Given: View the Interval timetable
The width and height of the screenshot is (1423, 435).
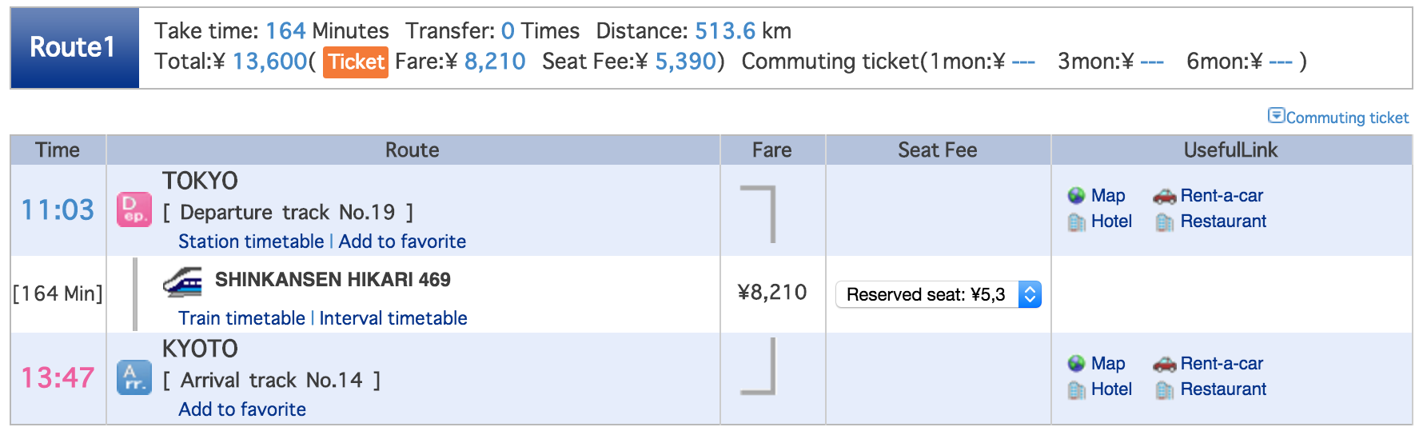Looking at the screenshot, I should point(393,318).
